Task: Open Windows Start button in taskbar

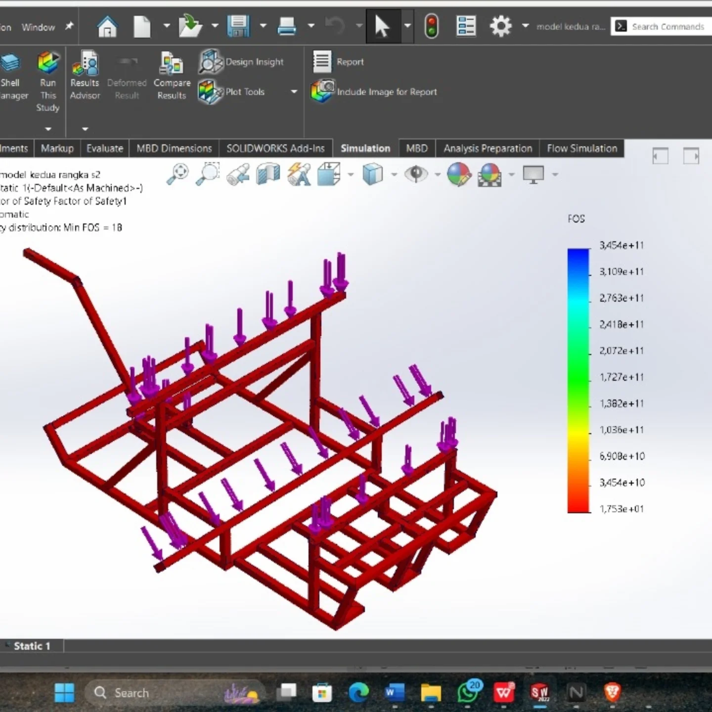Action: click(64, 693)
